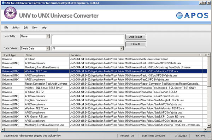212x140 pixels.
Task: Select the eFashion TEST2.unx name cell
Action: (47, 108)
